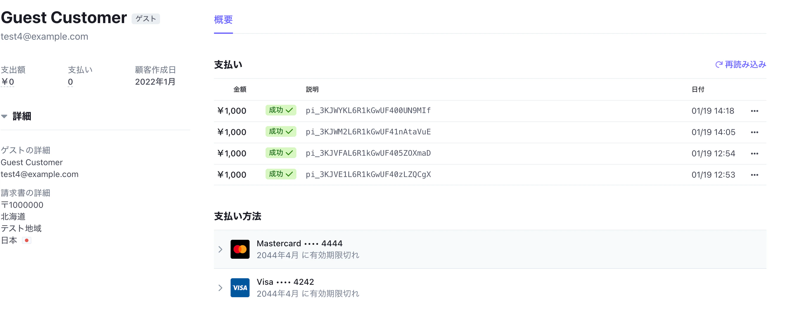
Task: Collapse the 詳細 section triangle
Action: click(4, 116)
